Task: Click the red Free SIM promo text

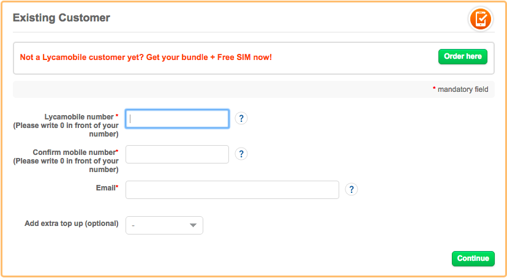Action: point(146,58)
